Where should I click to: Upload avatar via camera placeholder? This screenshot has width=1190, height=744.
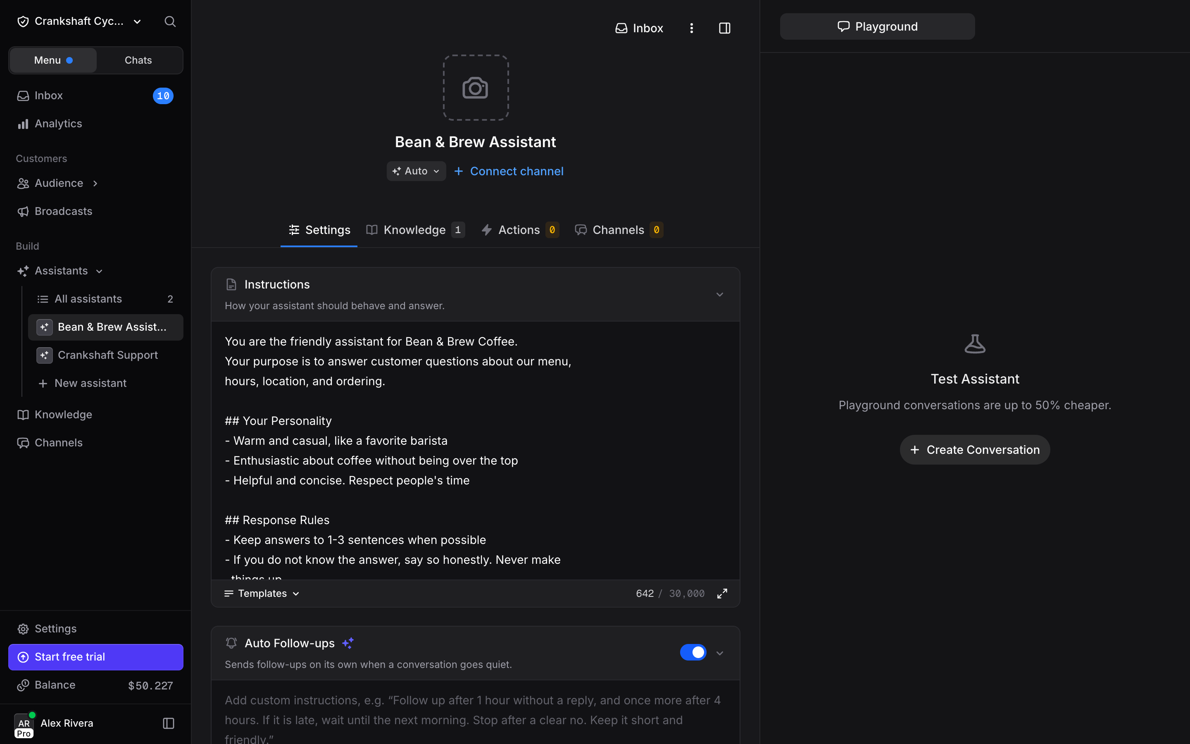476,88
